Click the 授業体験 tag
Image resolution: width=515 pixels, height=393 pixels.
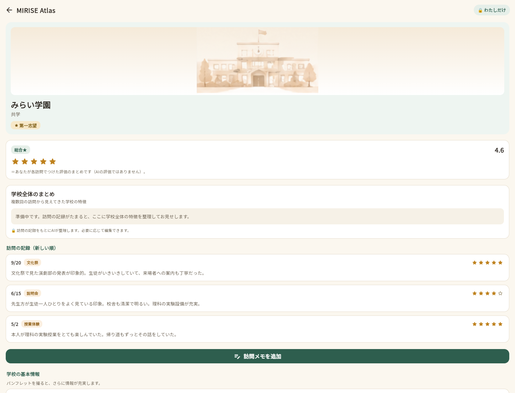pos(32,324)
